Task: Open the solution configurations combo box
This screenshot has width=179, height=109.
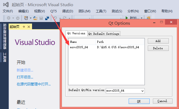Action: 83,17
